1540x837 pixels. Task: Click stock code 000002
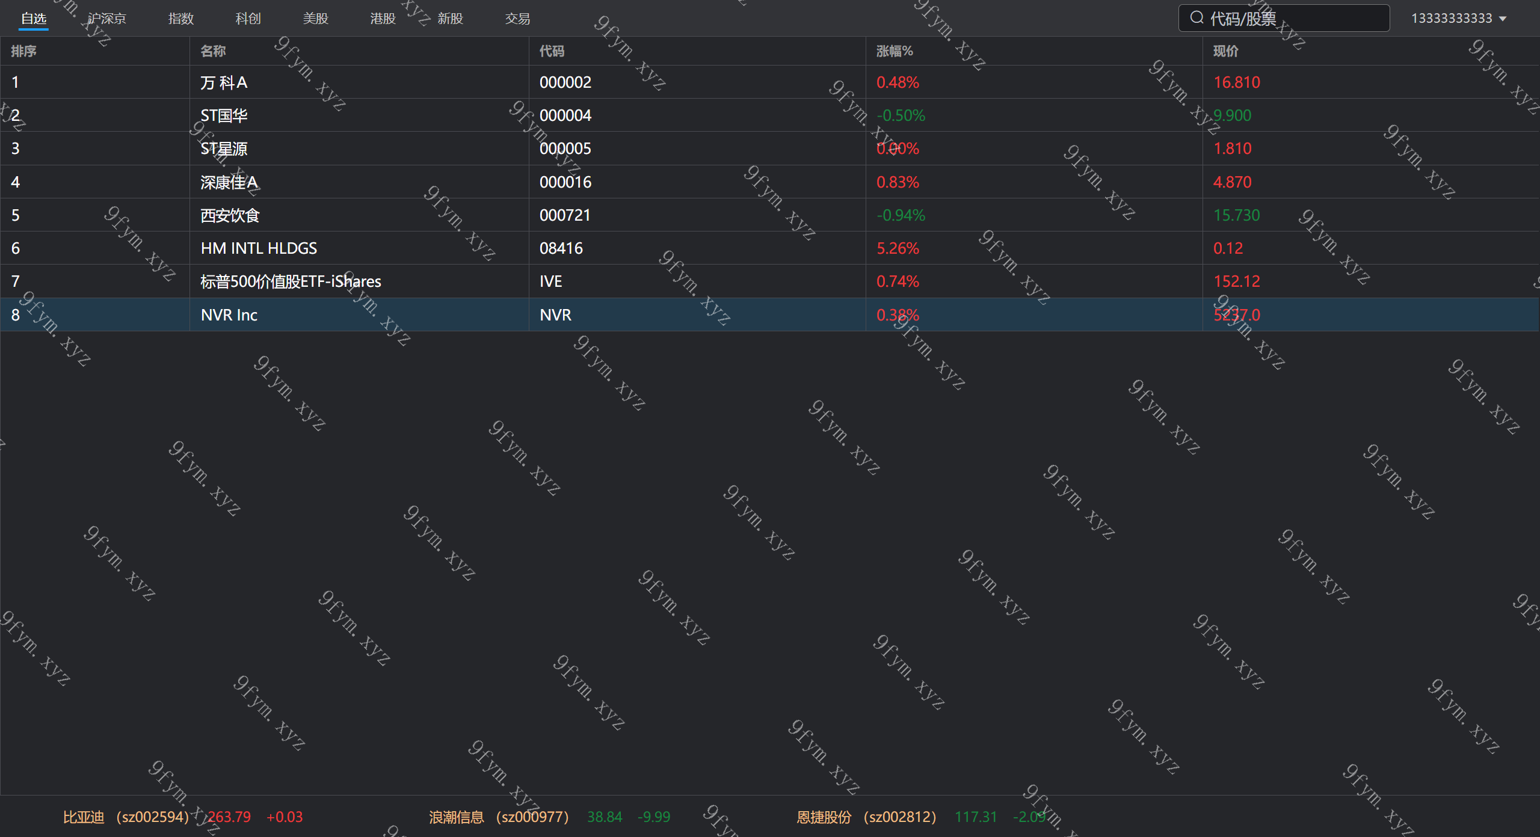coord(565,82)
